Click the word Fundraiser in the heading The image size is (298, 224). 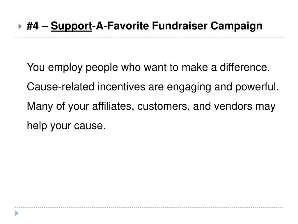[179, 26]
